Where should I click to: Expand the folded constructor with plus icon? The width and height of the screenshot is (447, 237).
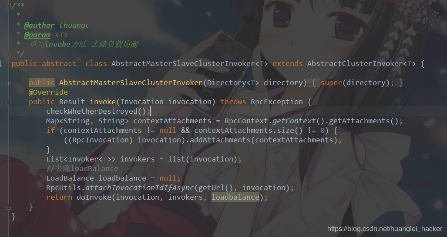[8, 83]
